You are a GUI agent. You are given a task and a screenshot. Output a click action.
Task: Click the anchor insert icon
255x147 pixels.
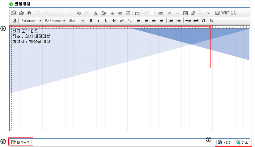pos(113,13)
